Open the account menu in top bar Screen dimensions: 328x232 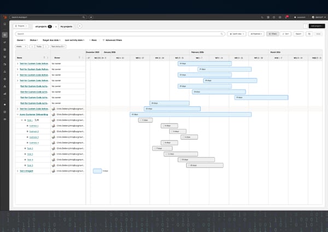tap(319, 17)
